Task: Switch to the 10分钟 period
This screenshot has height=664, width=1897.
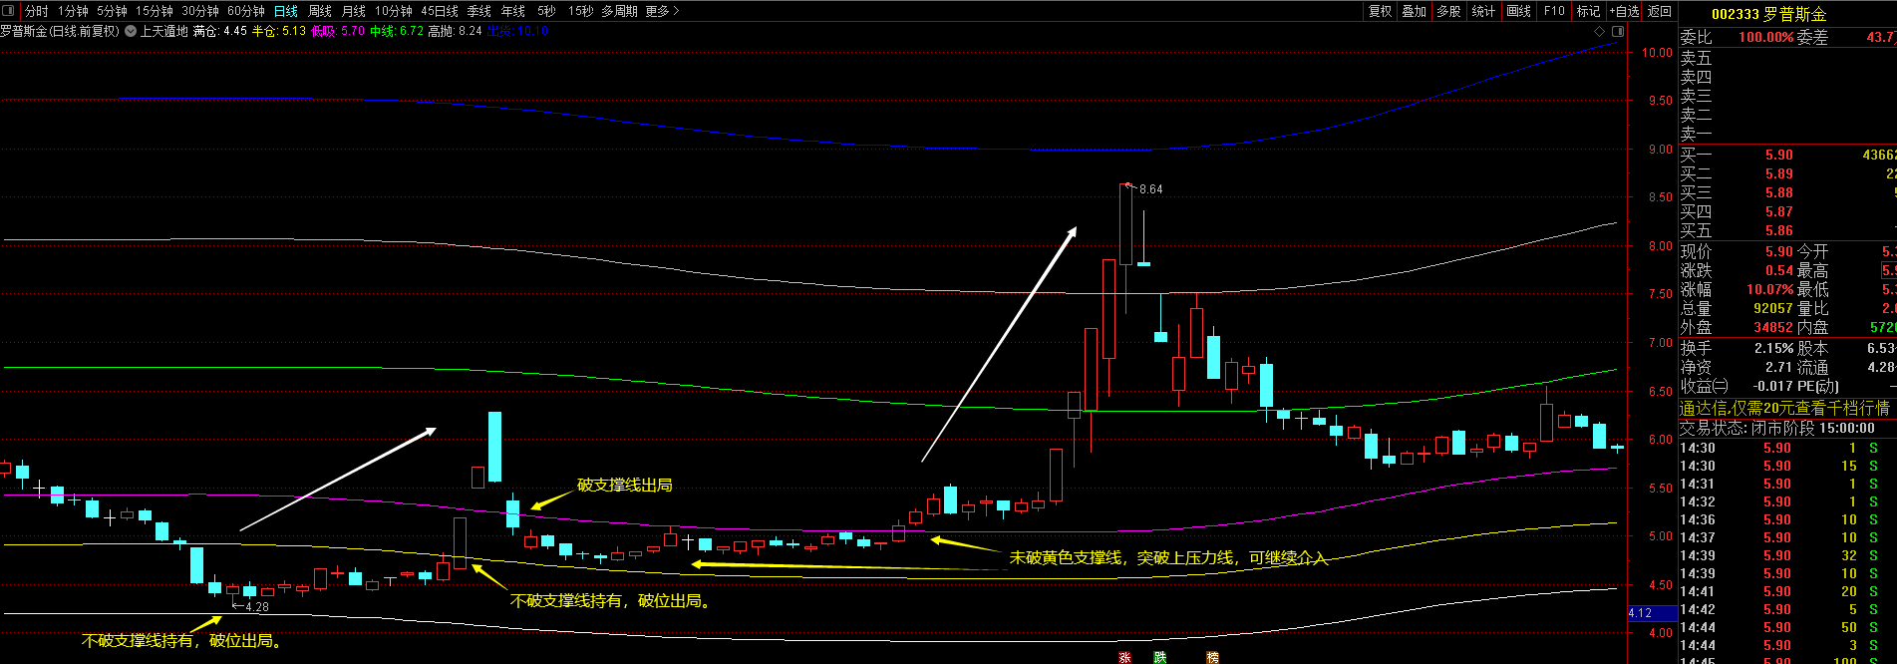Action: coord(394,11)
